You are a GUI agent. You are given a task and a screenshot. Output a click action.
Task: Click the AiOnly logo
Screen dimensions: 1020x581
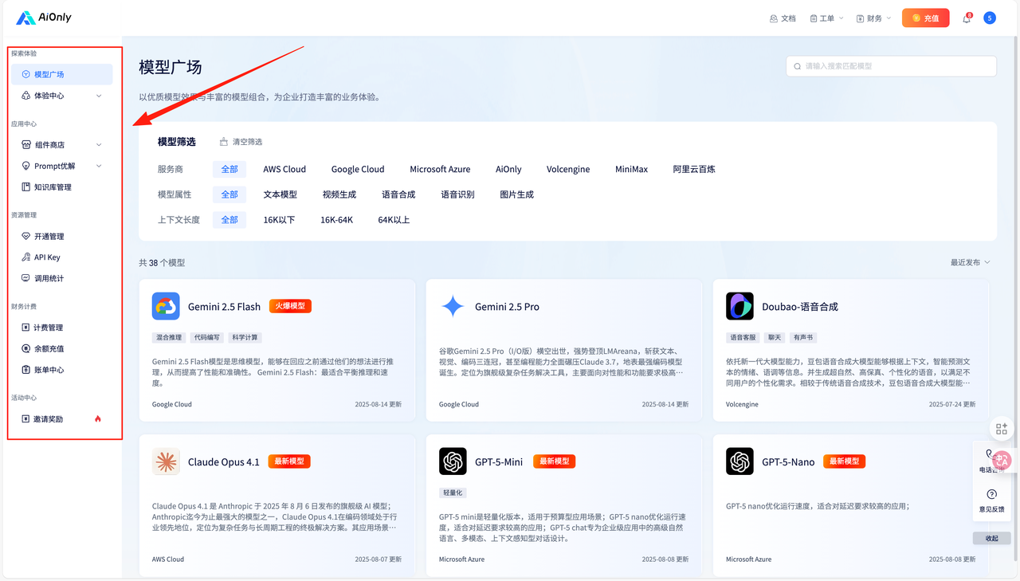[x=44, y=18]
